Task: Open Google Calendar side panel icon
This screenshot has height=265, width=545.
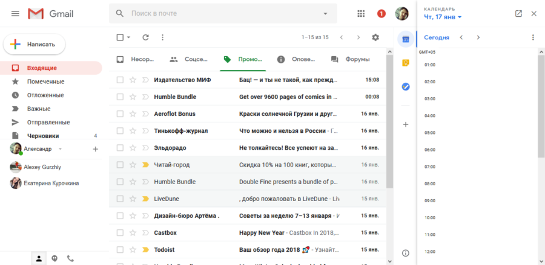Action: (x=405, y=39)
